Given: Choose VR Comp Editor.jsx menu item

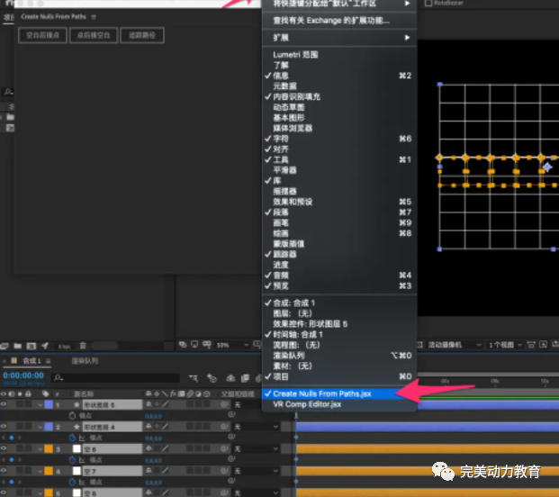Looking at the screenshot, I should coord(339,404).
